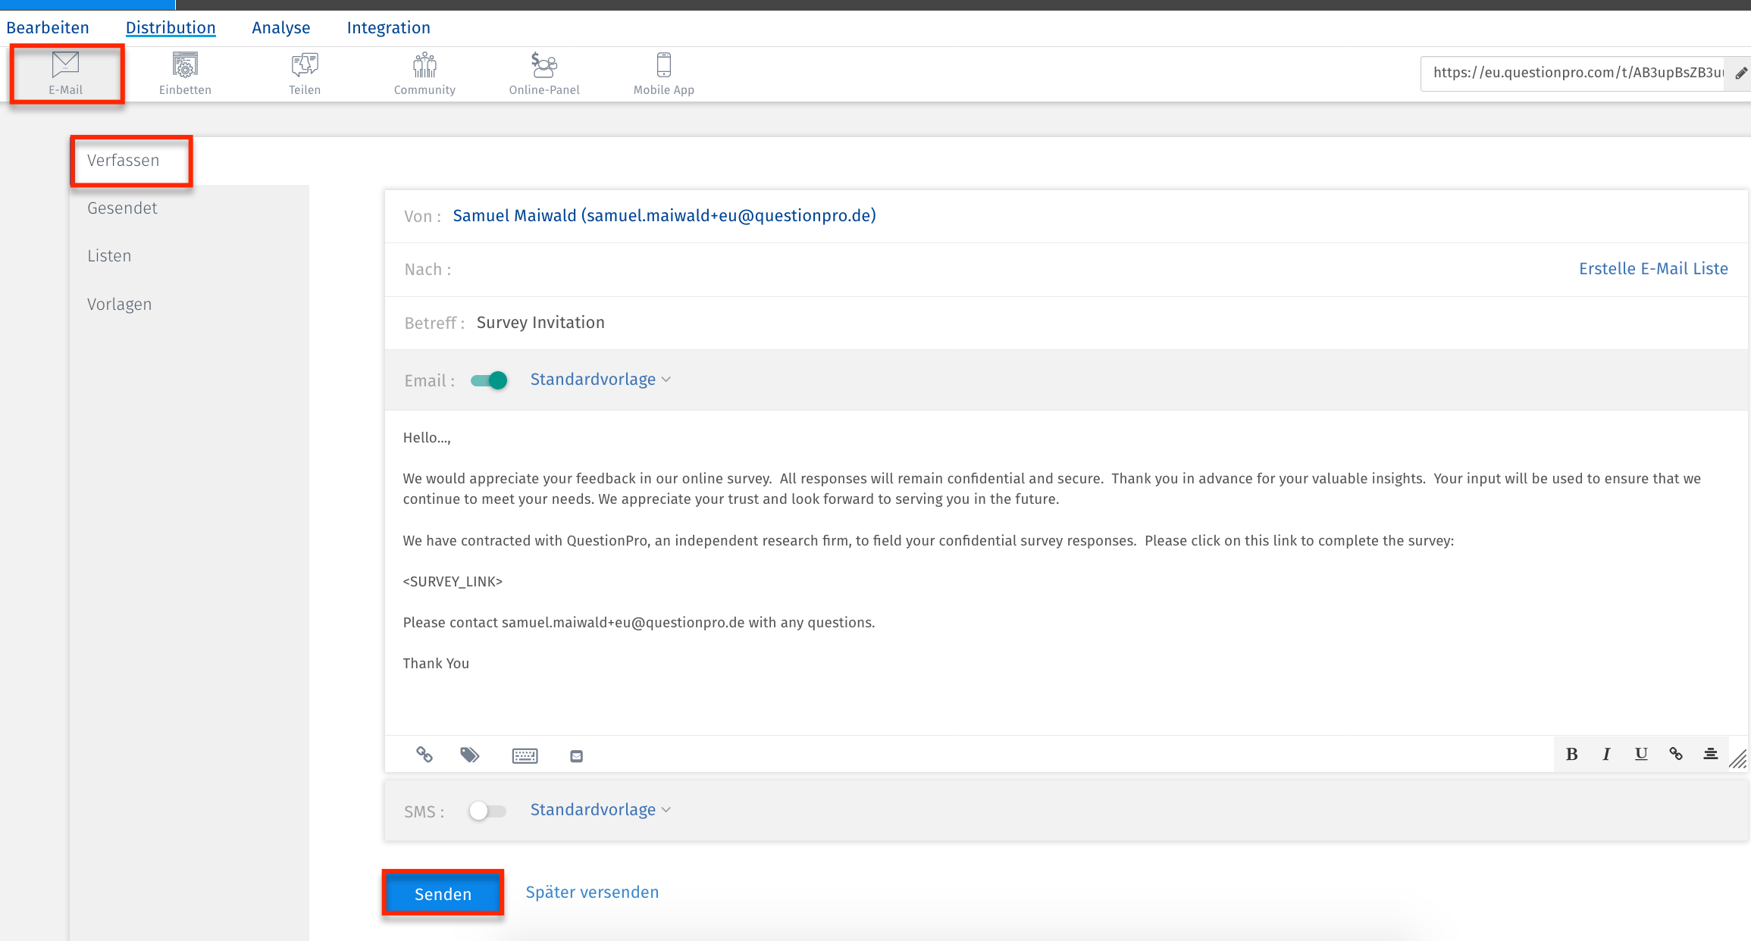The image size is (1751, 941).
Task: Expand the Email Standardvorlage dropdown
Action: [600, 380]
